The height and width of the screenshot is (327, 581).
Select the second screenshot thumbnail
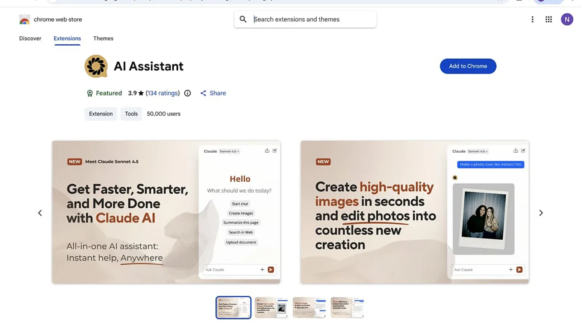pos(272,308)
